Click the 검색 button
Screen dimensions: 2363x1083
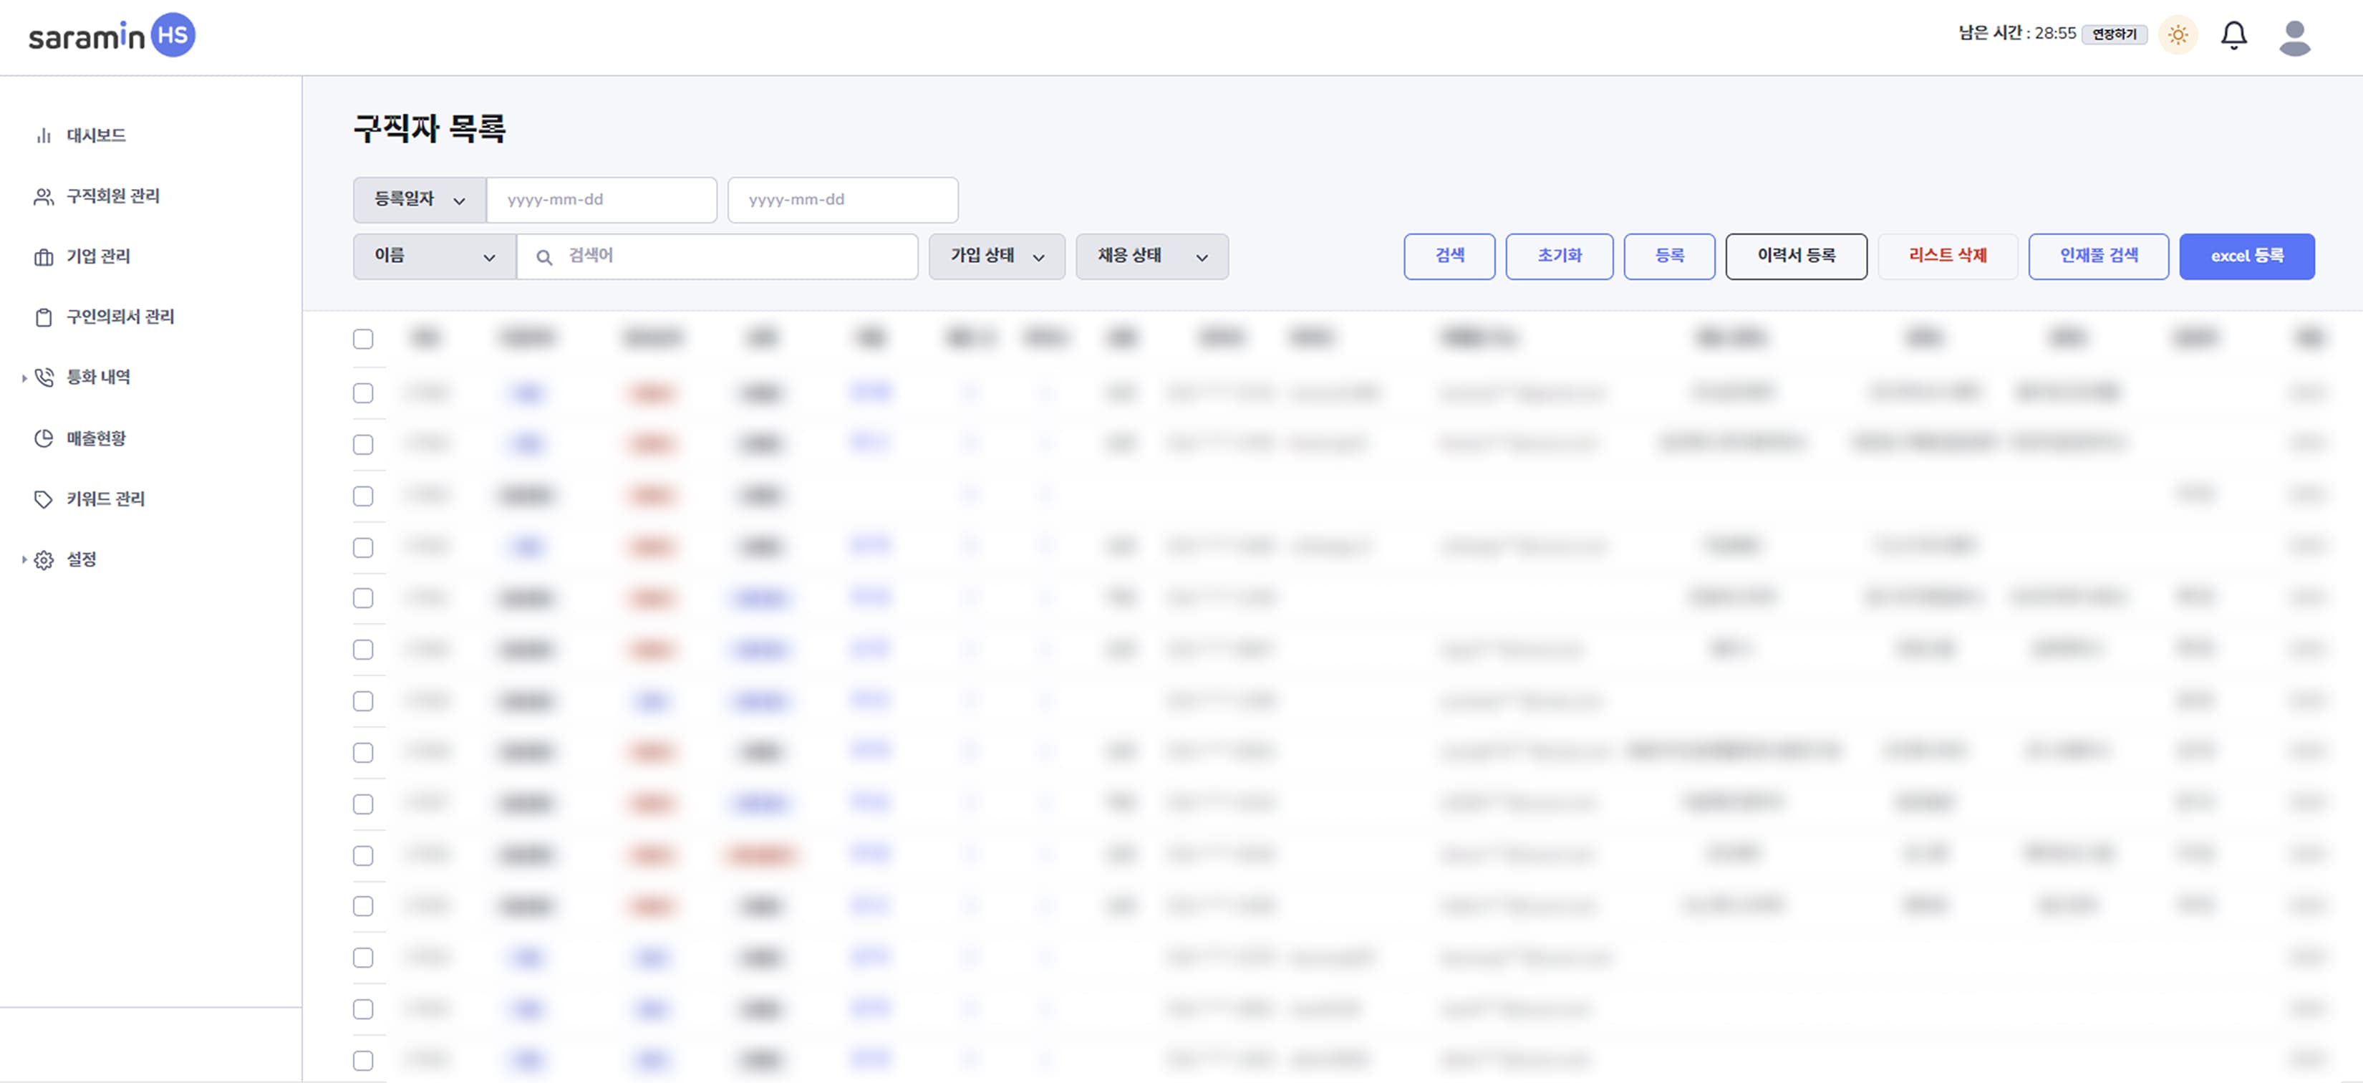point(1449,257)
